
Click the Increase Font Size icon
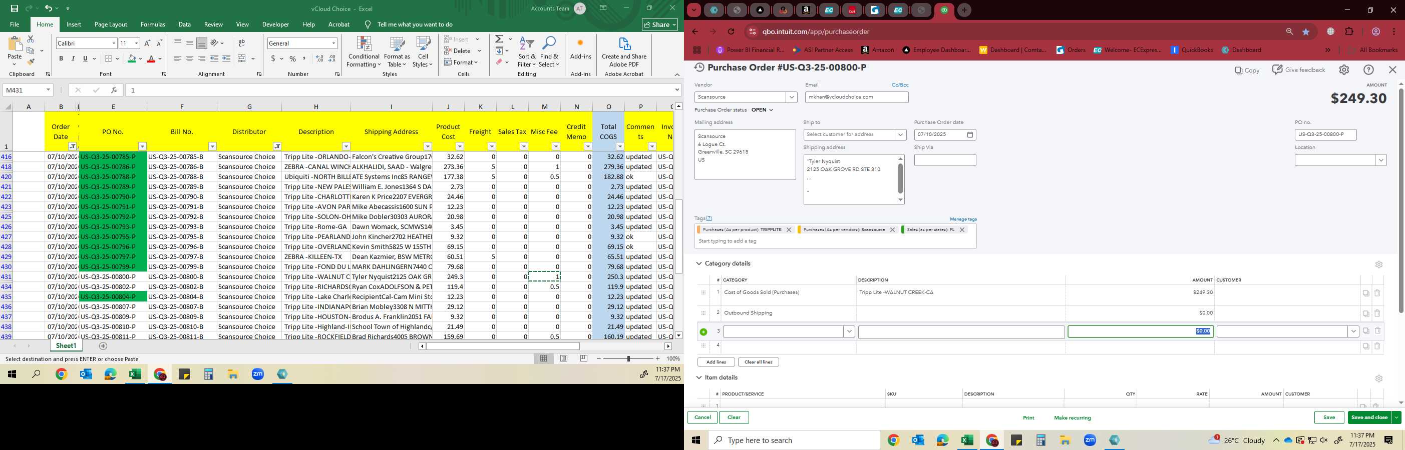click(x=147, y=43)
